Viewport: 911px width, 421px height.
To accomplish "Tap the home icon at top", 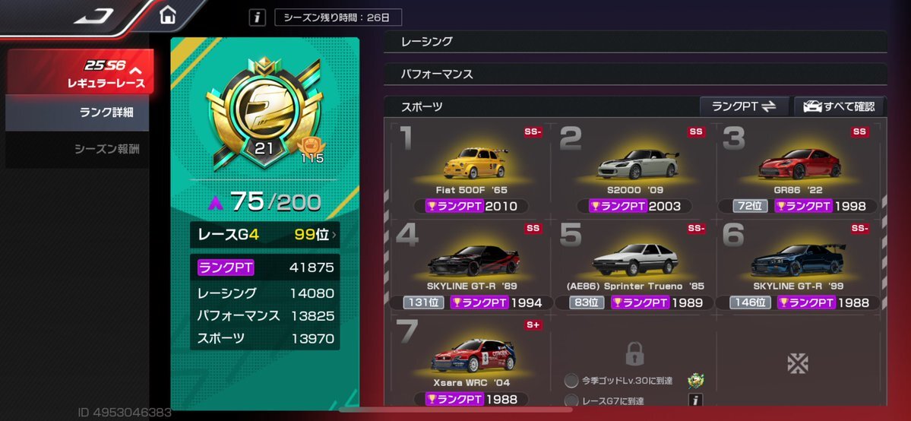I will click(x=167, y=15).
